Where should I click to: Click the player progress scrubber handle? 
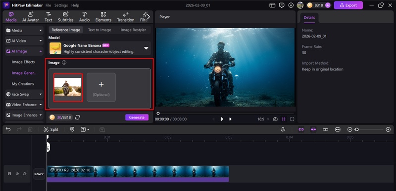point(158,113)
